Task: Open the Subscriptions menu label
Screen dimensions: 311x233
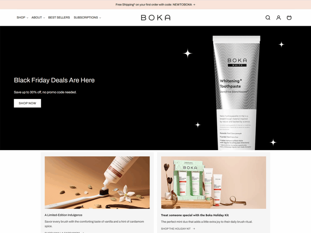Action: point(86,17)
